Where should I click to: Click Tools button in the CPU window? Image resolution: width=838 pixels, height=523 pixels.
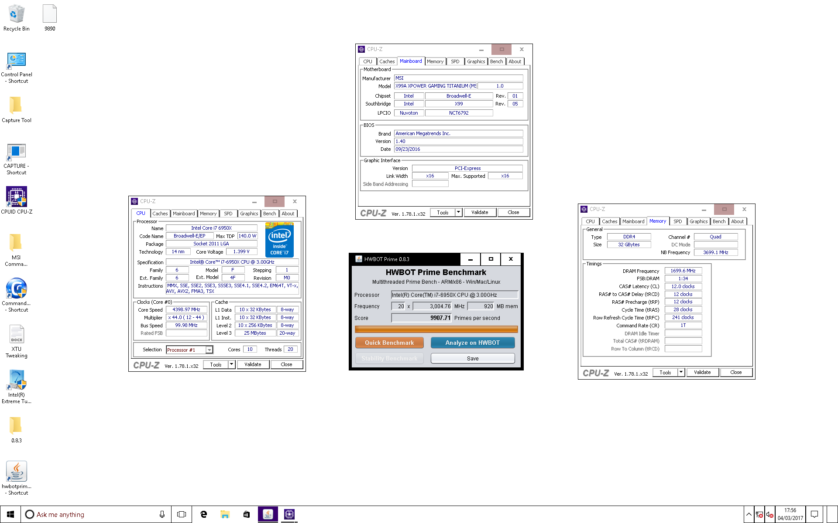coord(216,364)
